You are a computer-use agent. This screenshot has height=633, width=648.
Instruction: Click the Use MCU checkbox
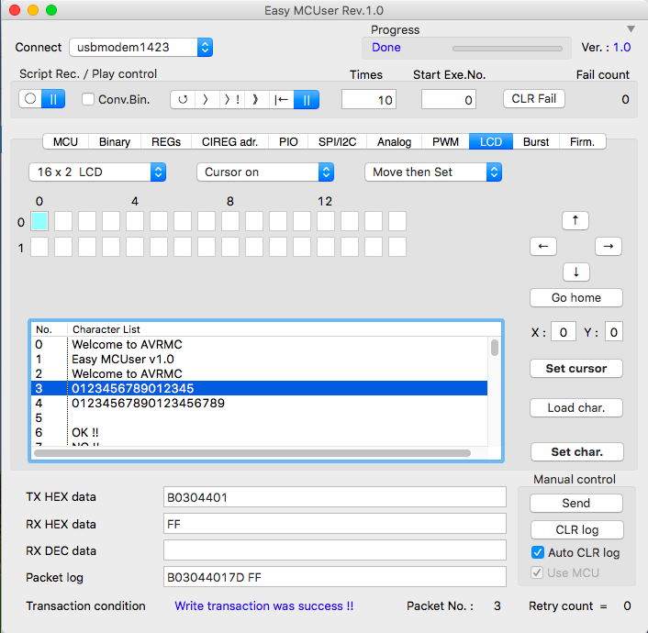pyautogui.click(x=537, y=572)
